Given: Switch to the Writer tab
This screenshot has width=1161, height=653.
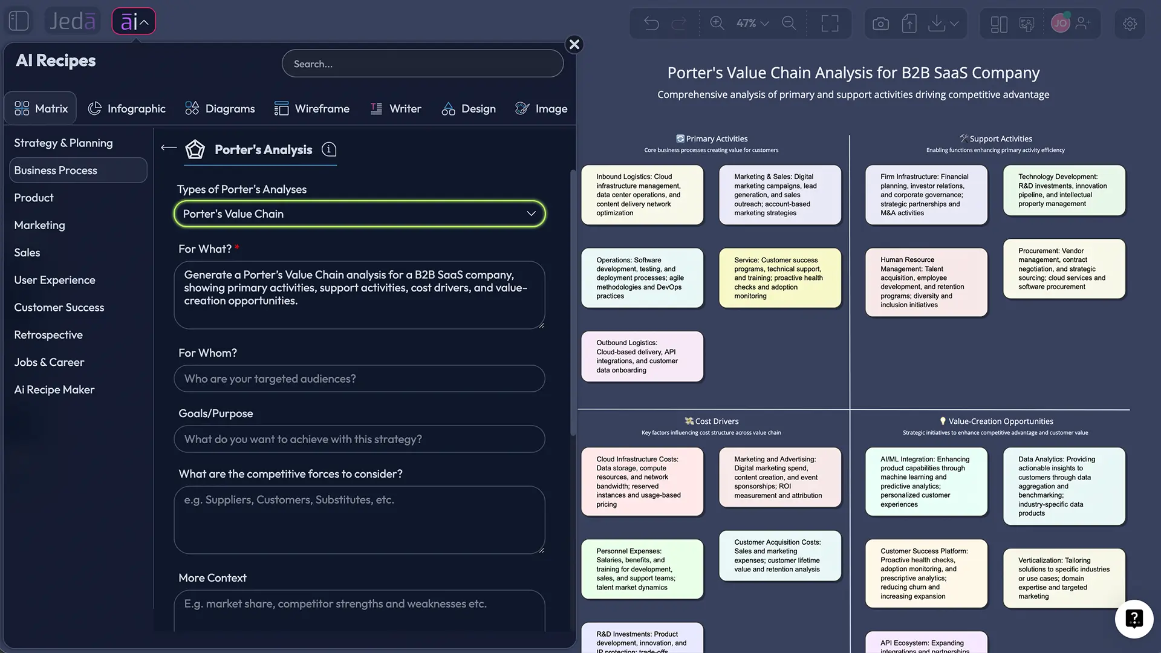Looking at the screenshot, I should click(395, 108).
